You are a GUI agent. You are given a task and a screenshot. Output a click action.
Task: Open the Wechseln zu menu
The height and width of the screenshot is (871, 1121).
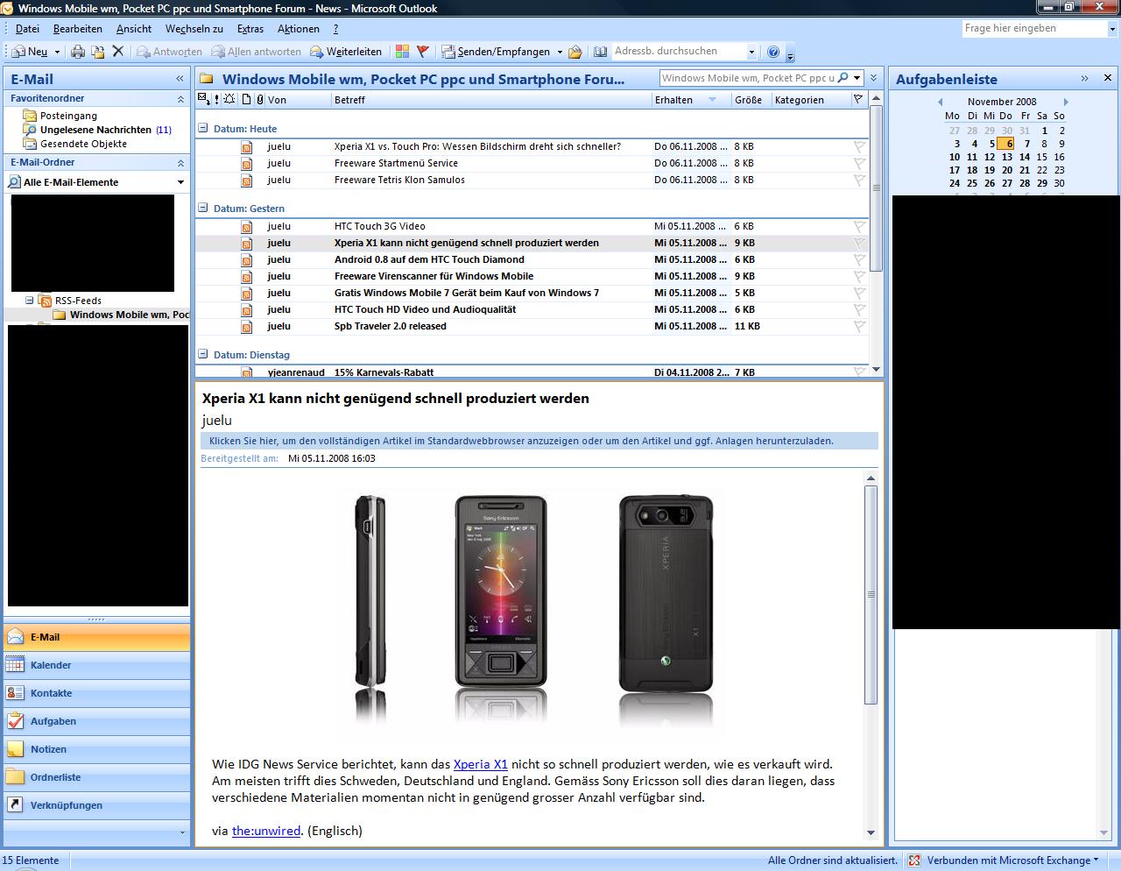pos(194,29)
